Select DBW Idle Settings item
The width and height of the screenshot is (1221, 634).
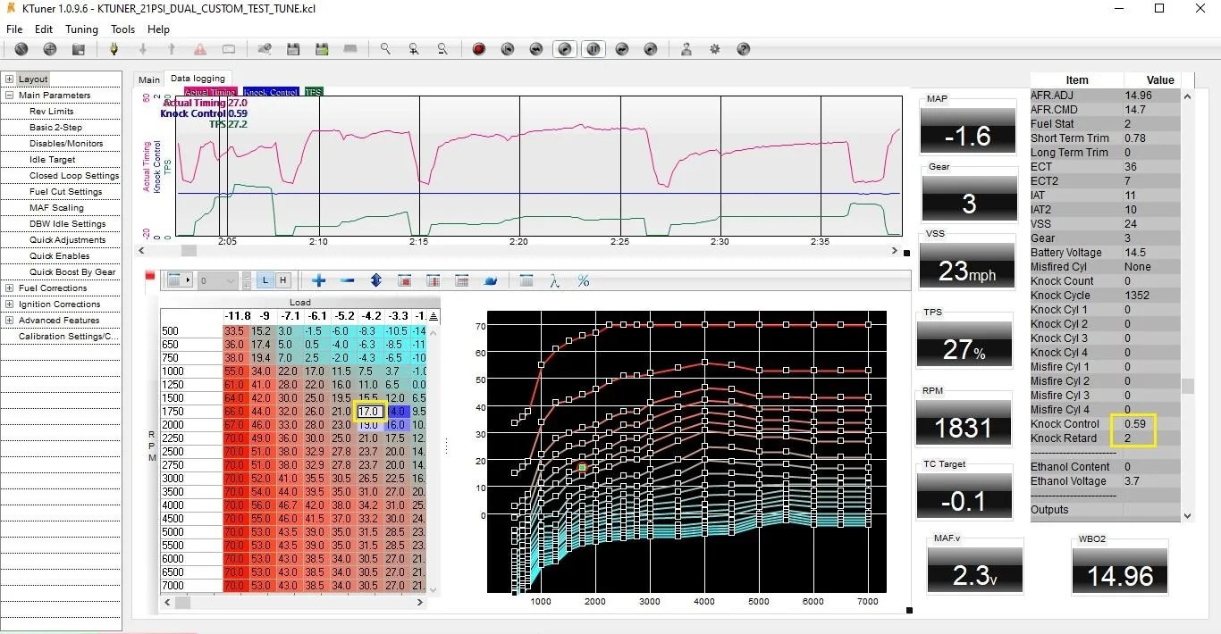[68, 224]
